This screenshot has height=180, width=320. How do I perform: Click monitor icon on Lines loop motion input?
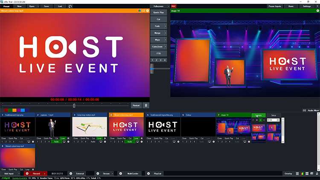[101, 141]
